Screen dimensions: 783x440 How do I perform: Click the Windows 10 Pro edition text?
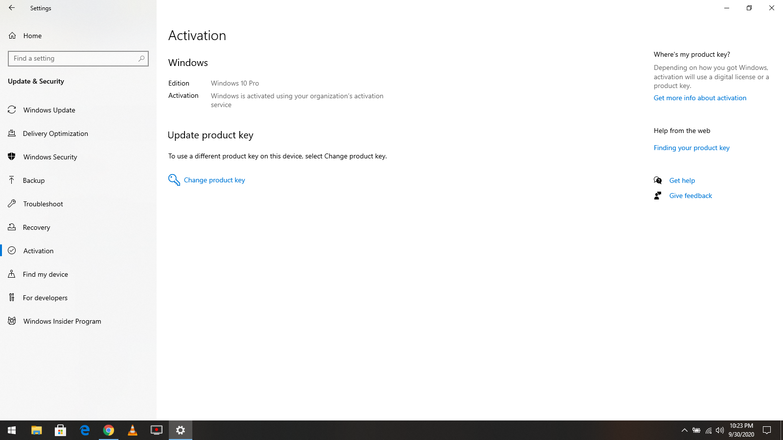[x=235, y=84]
